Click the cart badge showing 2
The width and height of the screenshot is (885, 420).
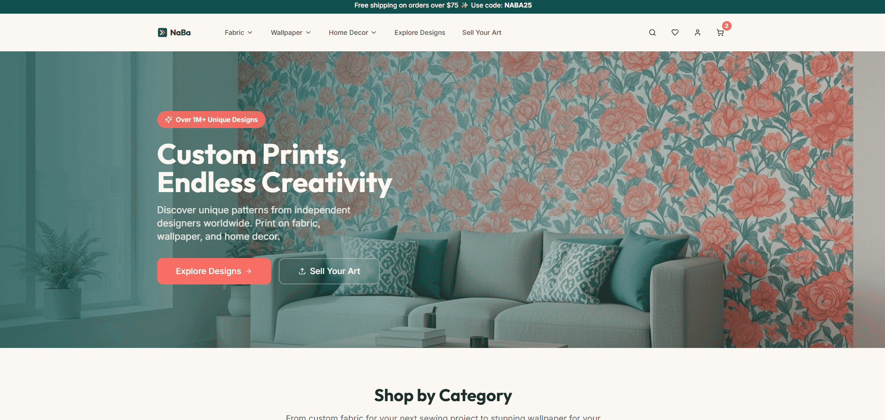coord(726,26)
